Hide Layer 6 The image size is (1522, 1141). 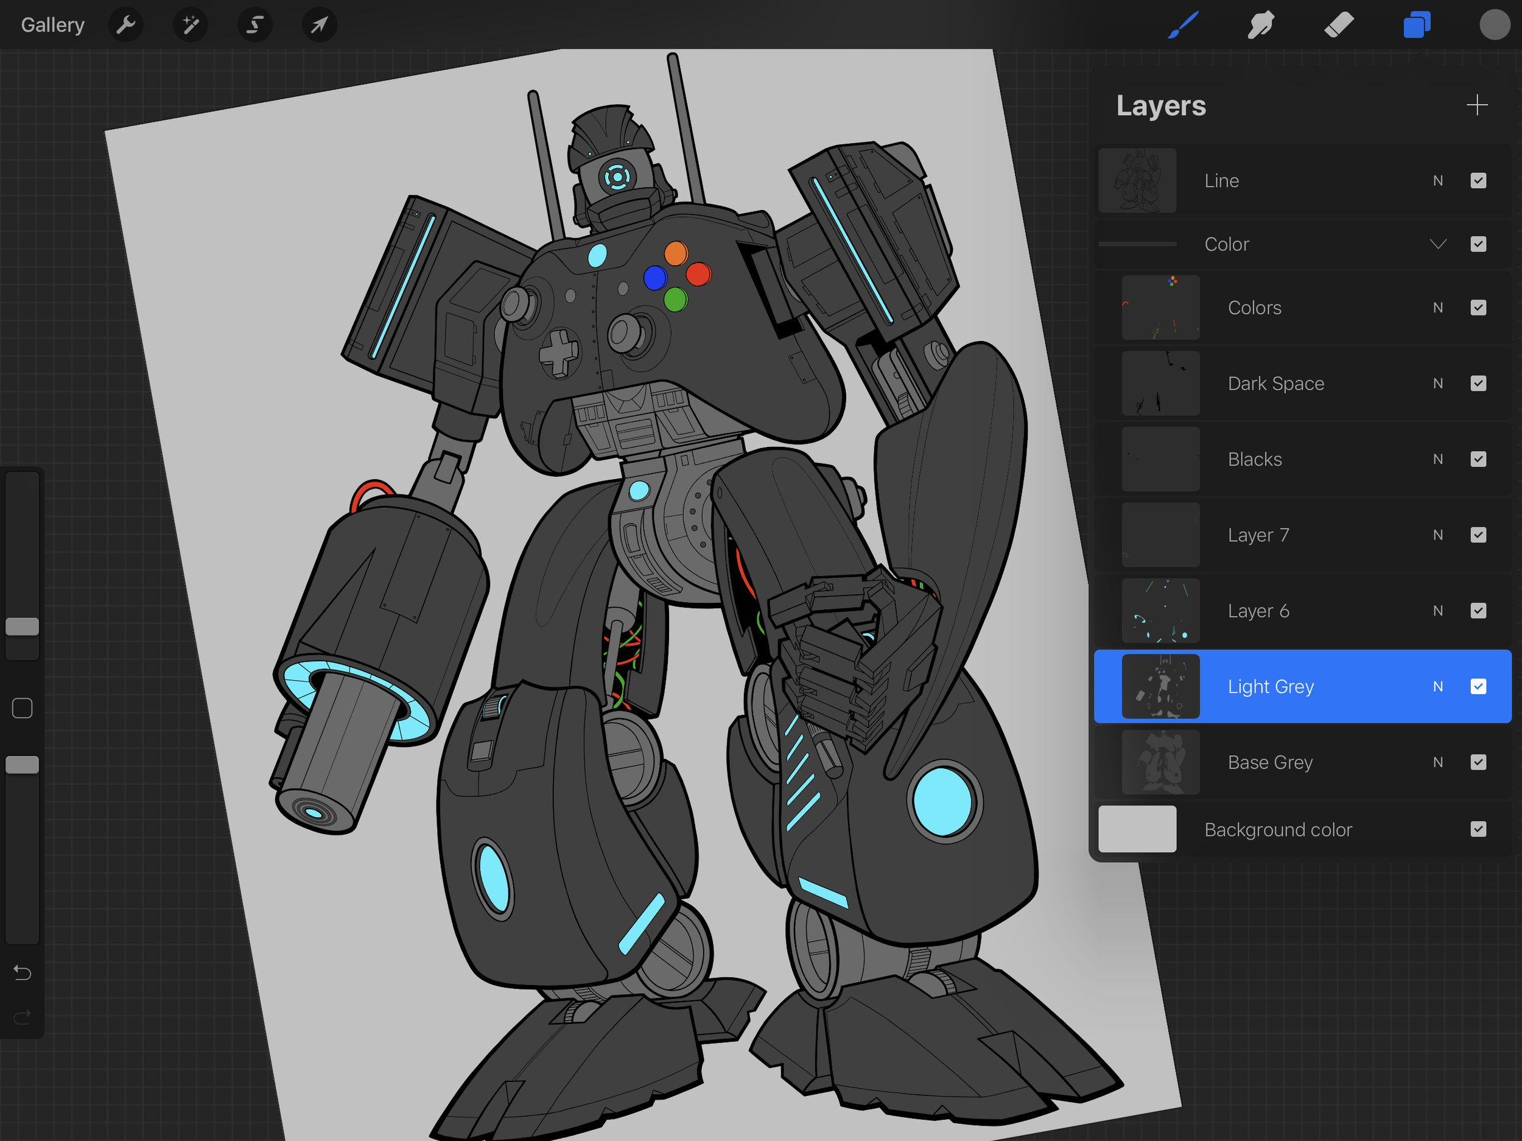tap(1479, 611)
